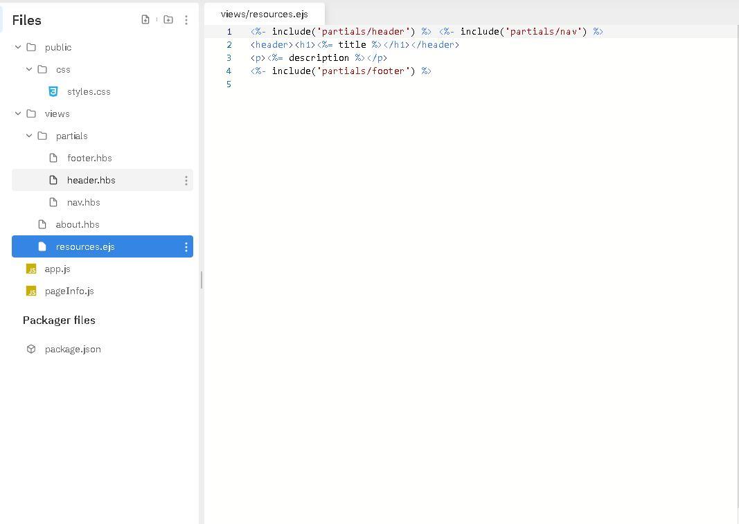The width and height of the screenshot is (739, 524).
Task: Click the Packager files heading
Action: point(59,320)
